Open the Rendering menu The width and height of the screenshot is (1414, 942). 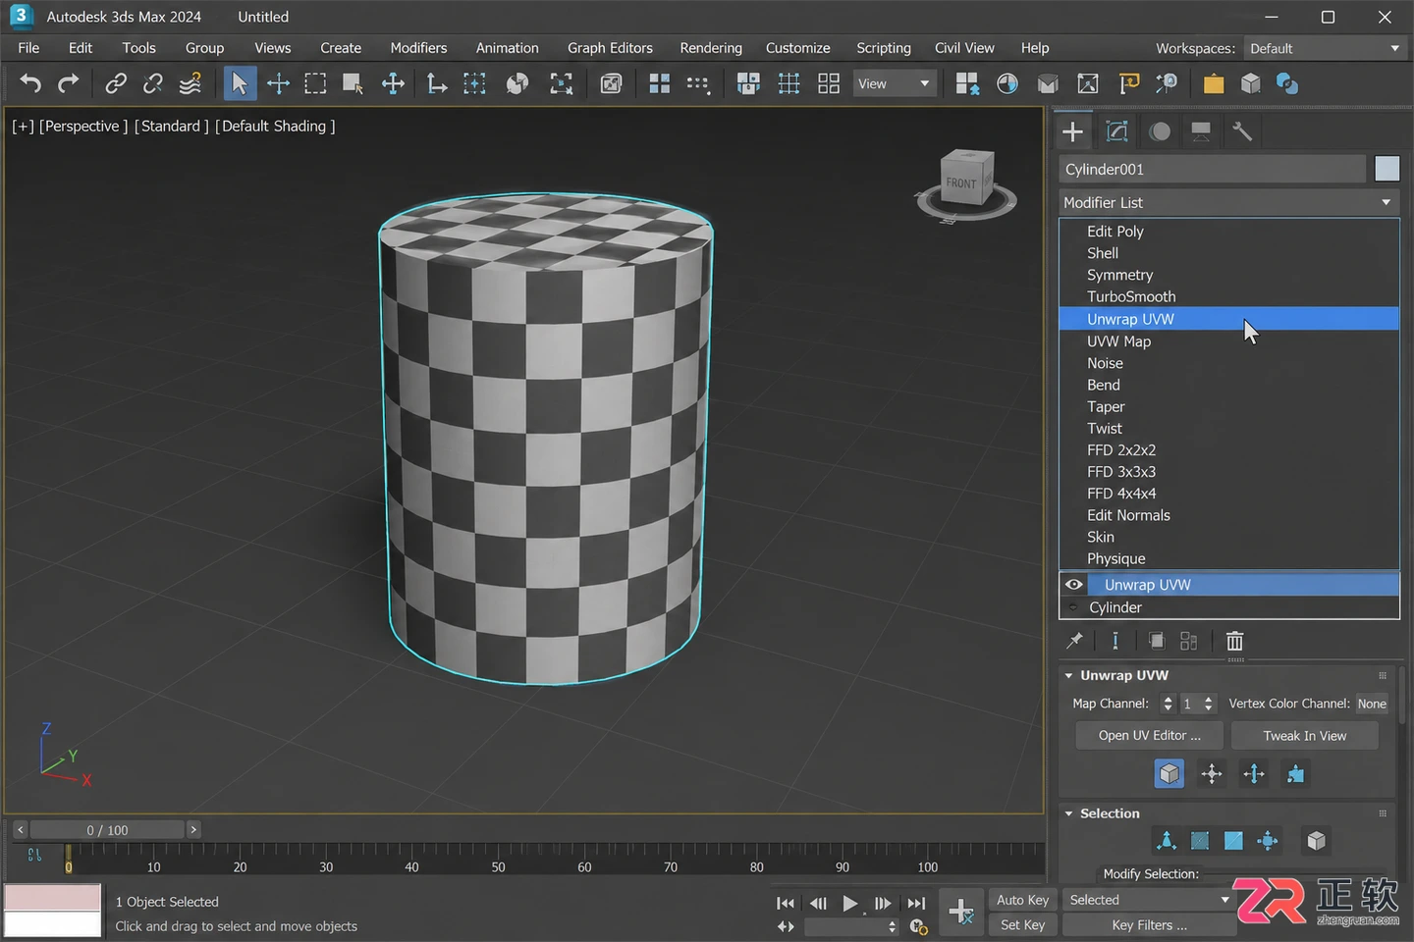click(x=711, y=48)
